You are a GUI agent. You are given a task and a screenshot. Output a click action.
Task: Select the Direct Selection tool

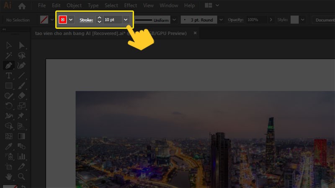coord(21,46)
